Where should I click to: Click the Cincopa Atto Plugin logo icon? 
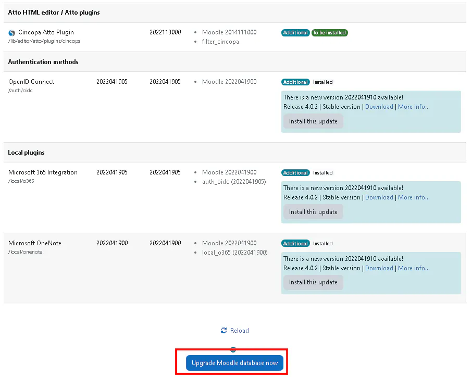coord(12,33)
